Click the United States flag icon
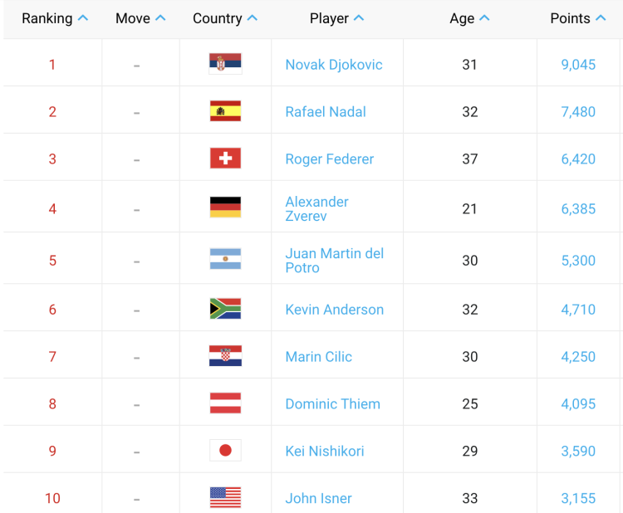Screen dimensions: 623x513 [x=225, y=498]
